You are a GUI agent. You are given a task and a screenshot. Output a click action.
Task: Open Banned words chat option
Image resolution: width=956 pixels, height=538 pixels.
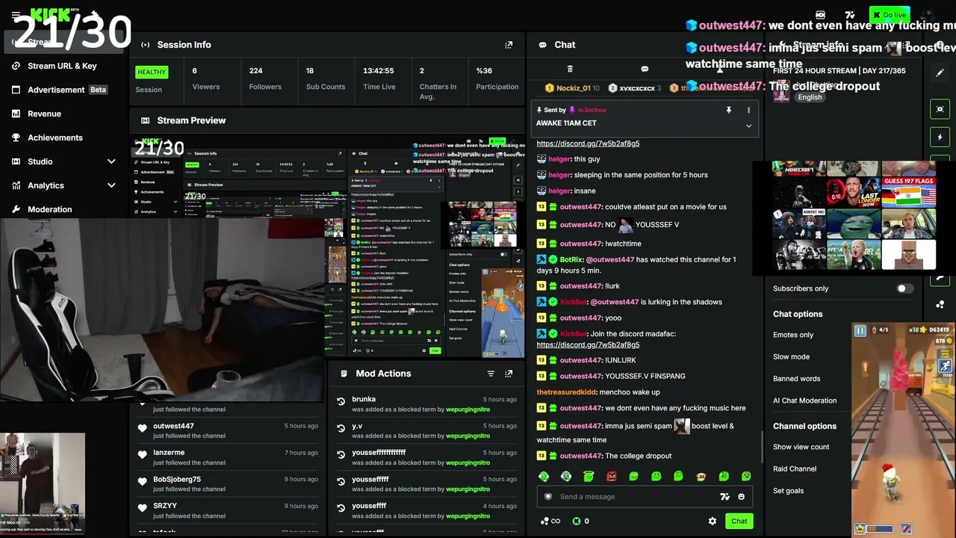pos(796,379)
